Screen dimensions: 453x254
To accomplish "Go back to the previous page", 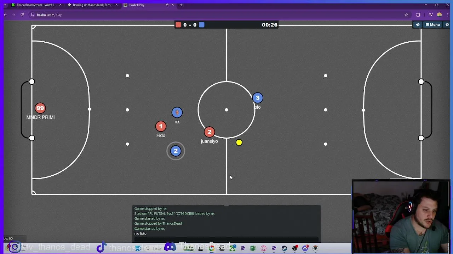I will pyautogui.click(x=5, y=15).
